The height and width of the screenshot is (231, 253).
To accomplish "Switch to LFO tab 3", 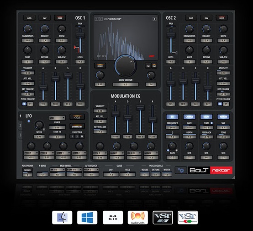I will point(21,135).
